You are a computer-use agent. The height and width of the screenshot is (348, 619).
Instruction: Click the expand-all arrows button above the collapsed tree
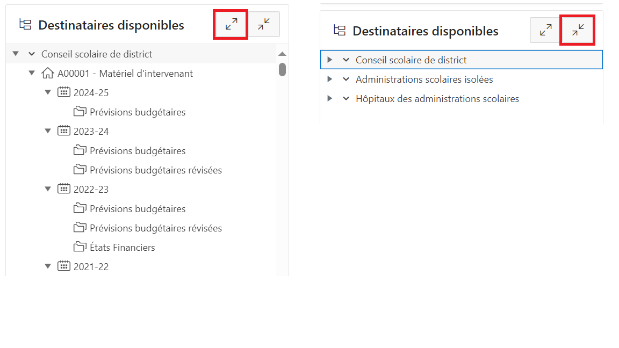click(545, 31)
